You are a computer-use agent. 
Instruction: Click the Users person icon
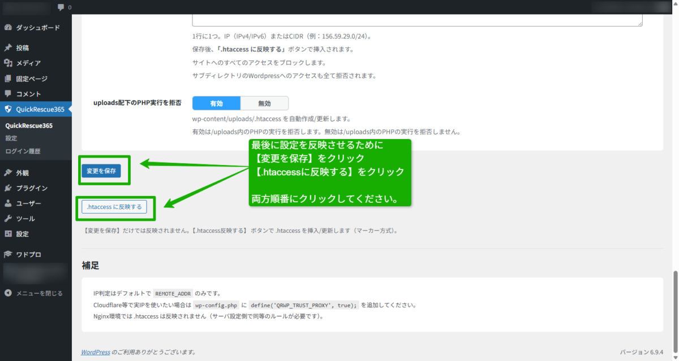[8, 203]
